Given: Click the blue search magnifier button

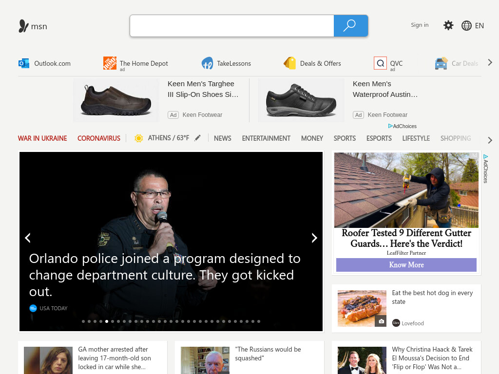Looking at the screenshot, I should point(351,26).
